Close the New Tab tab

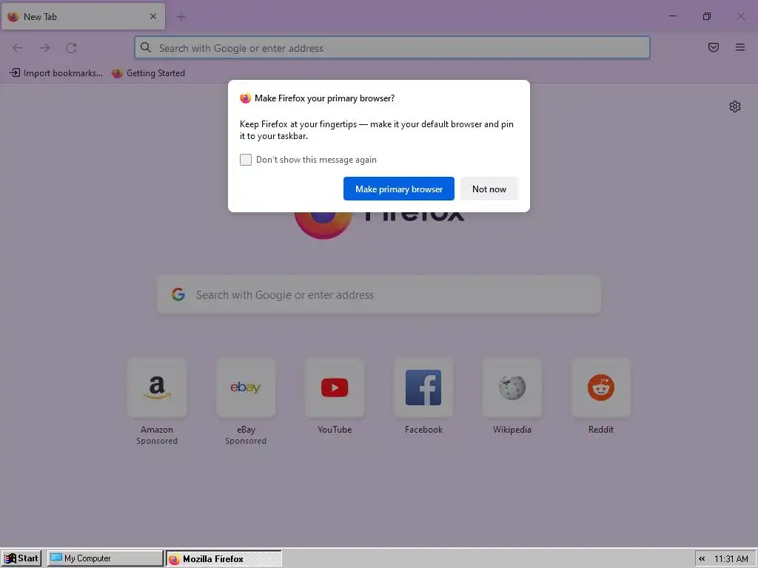(152, 16)
